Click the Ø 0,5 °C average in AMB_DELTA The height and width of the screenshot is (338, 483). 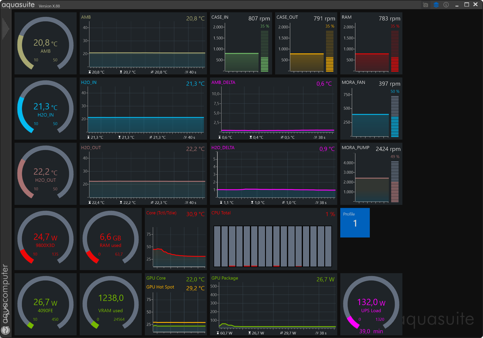[288, 137]
